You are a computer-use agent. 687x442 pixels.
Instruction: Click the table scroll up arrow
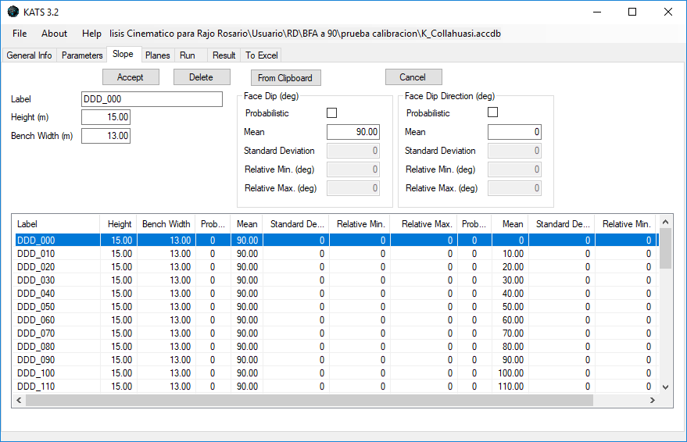click(x=666, y=222)
